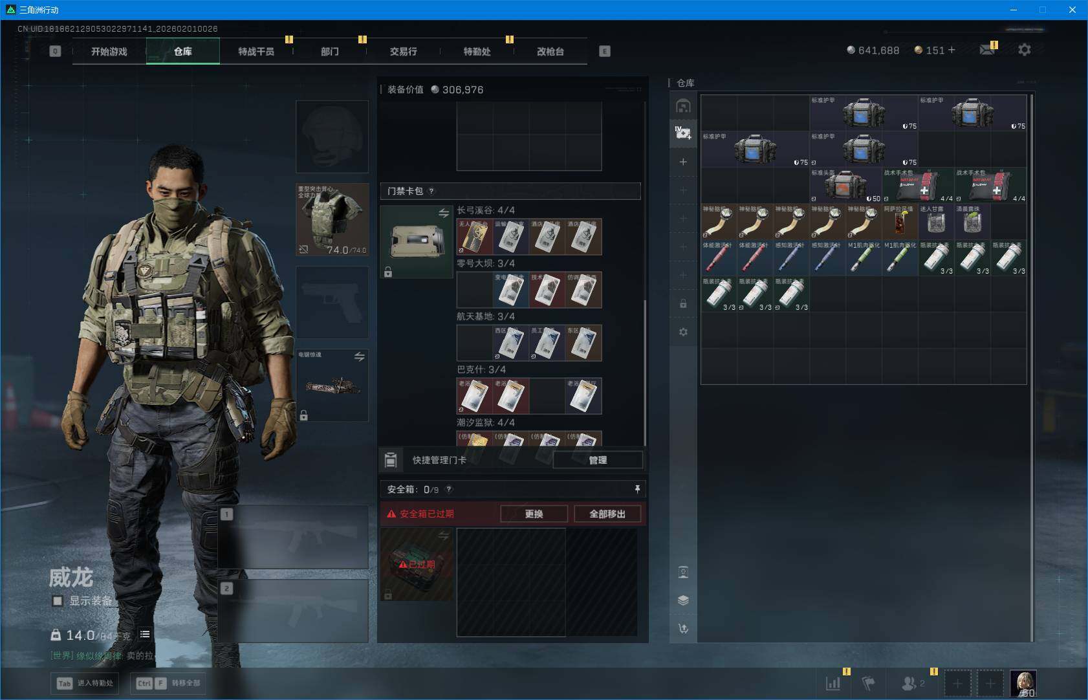Click the swap arrows on the 电锯惊魂 weapon slot
Image resolution: width=1088 pixels, height=700 pixels.
359,356
